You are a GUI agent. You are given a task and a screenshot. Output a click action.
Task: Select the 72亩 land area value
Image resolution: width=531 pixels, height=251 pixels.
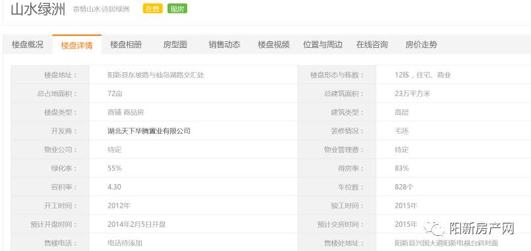click(x=115, y=94)
